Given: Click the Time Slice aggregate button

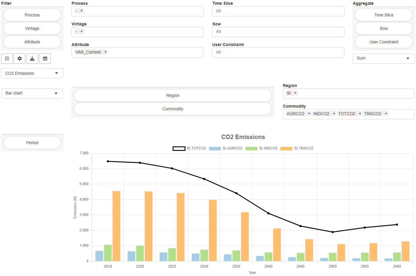Looking at the screenshot, I should pyautogui.click(x=384, y=15).
